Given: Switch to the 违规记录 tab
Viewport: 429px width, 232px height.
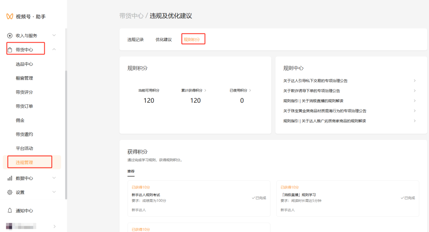Looking at the screenshot, I should coord(135,39).
